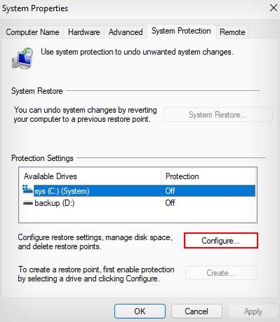Click the System Restore... button

point(218,115)
